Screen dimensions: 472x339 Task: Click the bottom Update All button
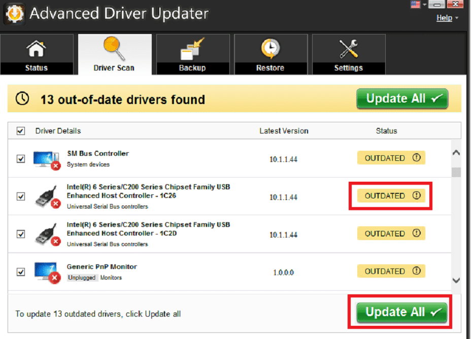[x=401, y=312]
